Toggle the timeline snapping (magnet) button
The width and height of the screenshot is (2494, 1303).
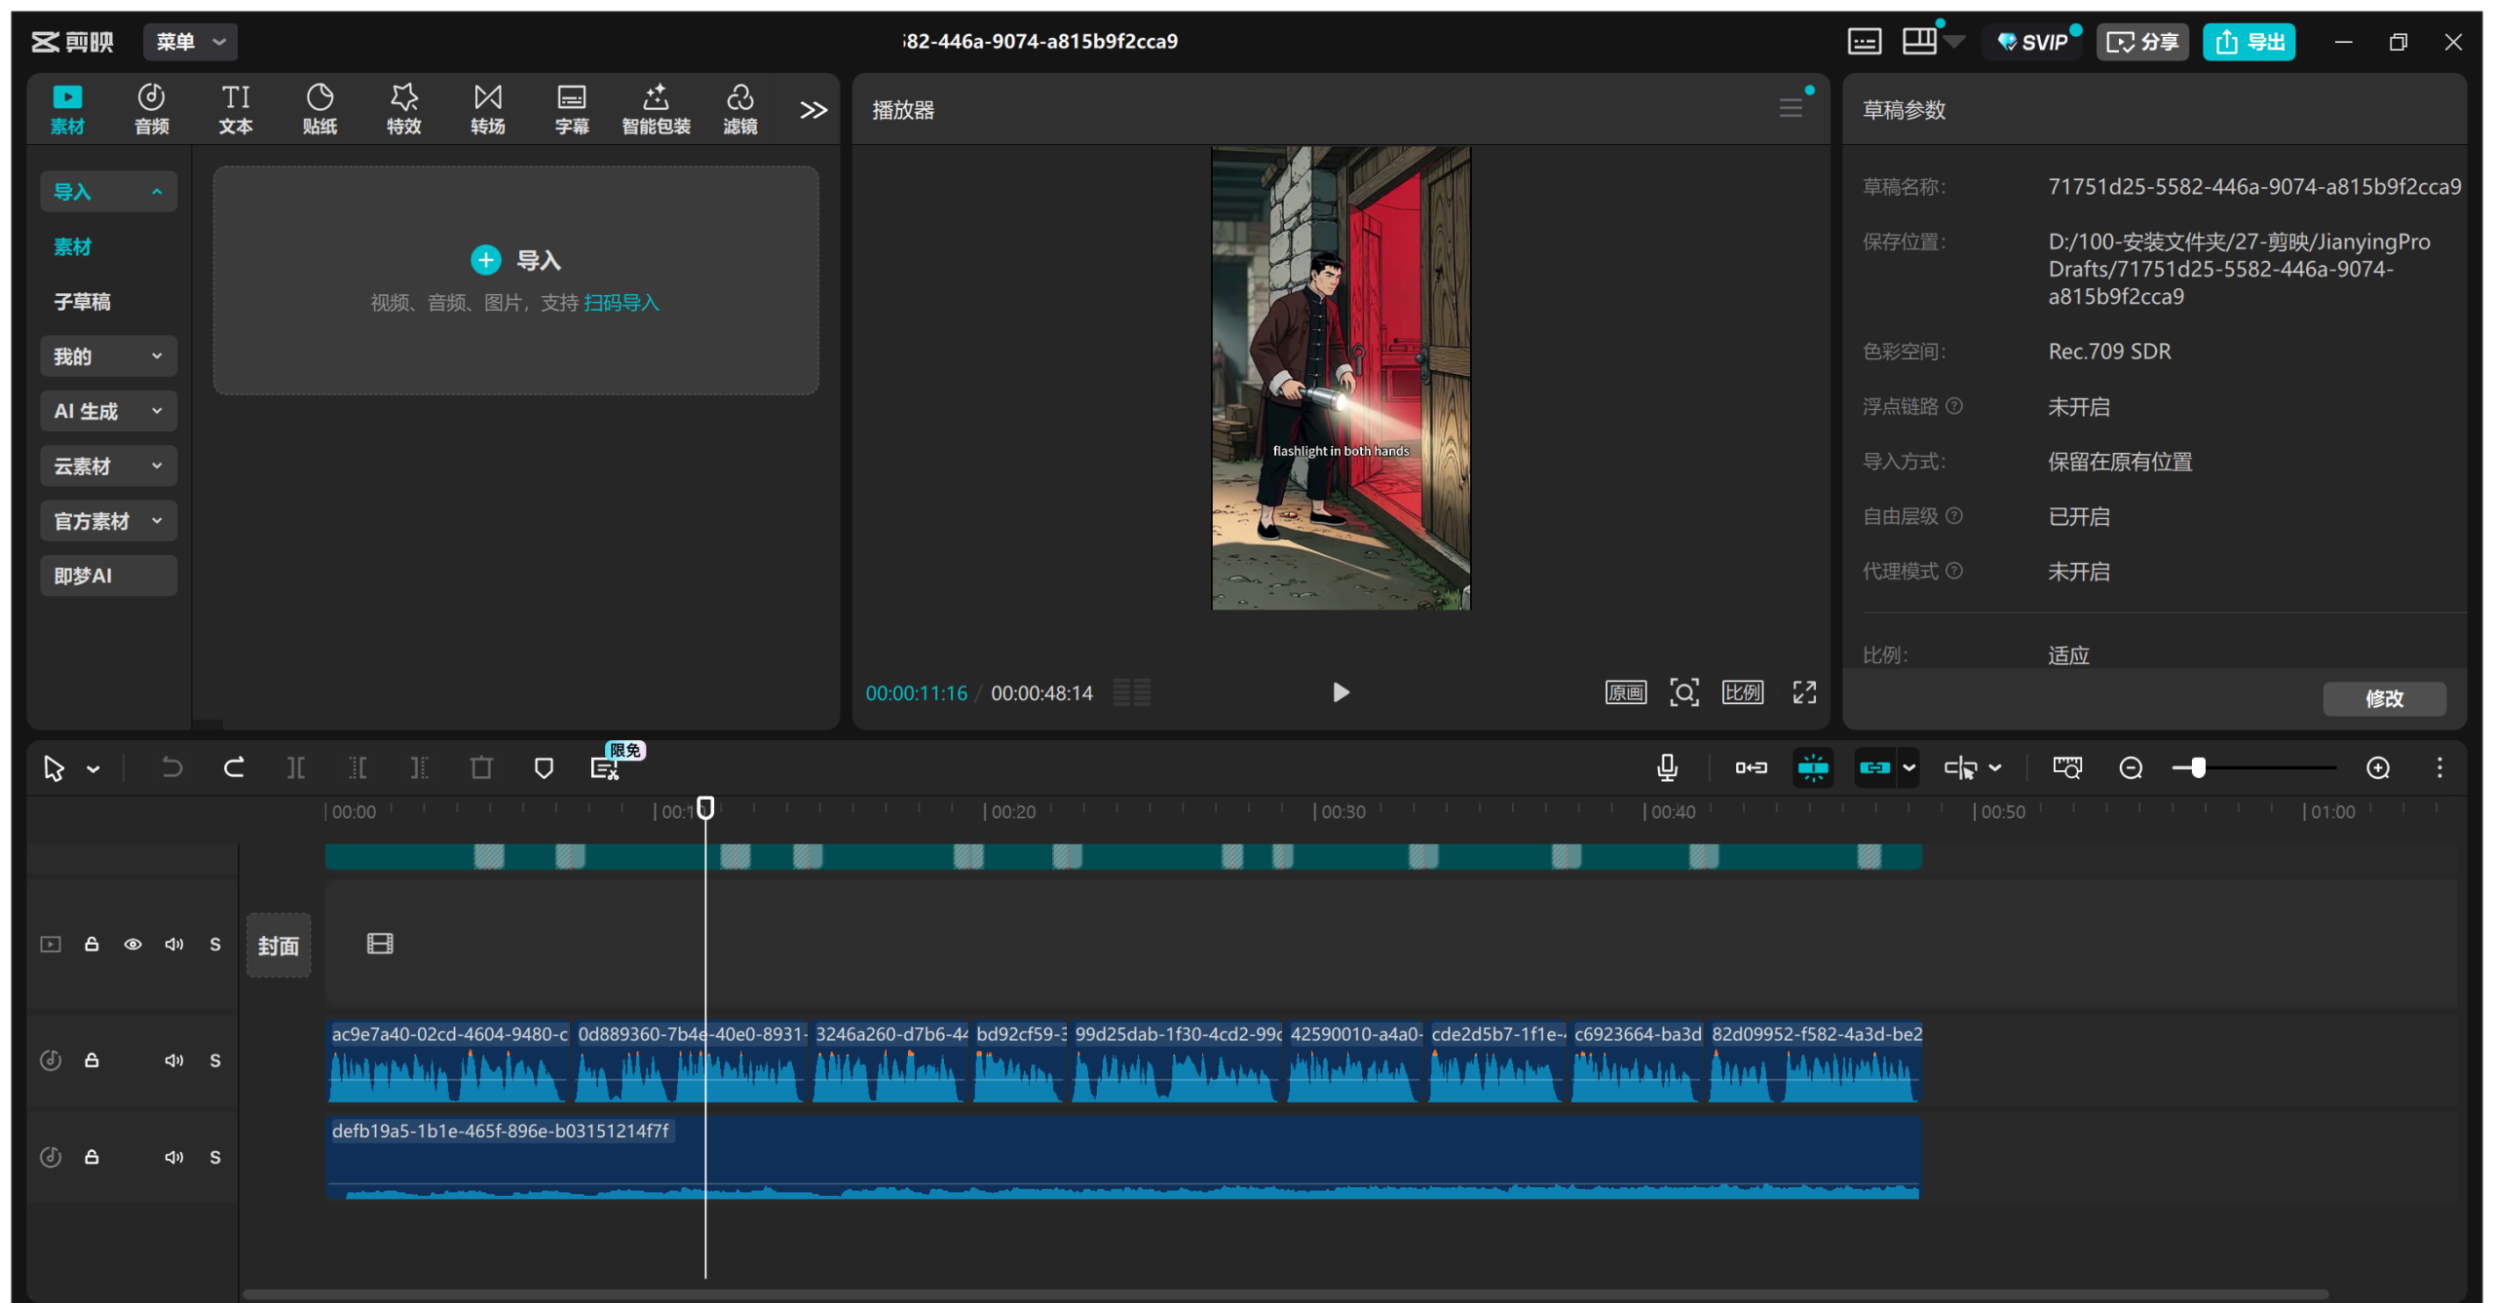click(1813, 768)
